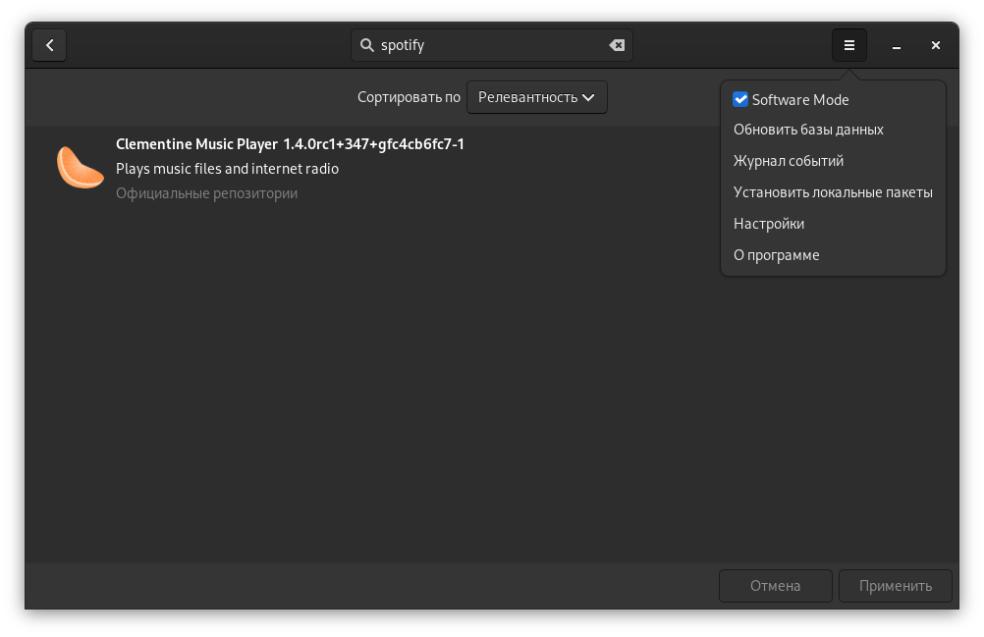Screen dimensions: 984x637
Task: Choose Установить локальные пакеты
Action: pos(833,192)
